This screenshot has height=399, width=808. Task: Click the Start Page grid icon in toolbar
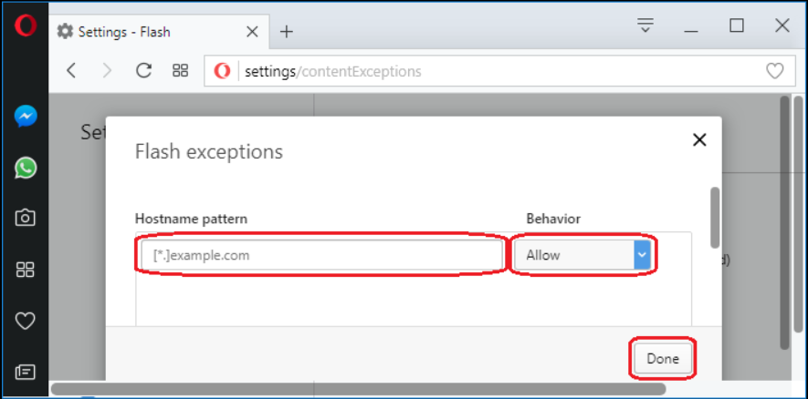click(181, 70)
